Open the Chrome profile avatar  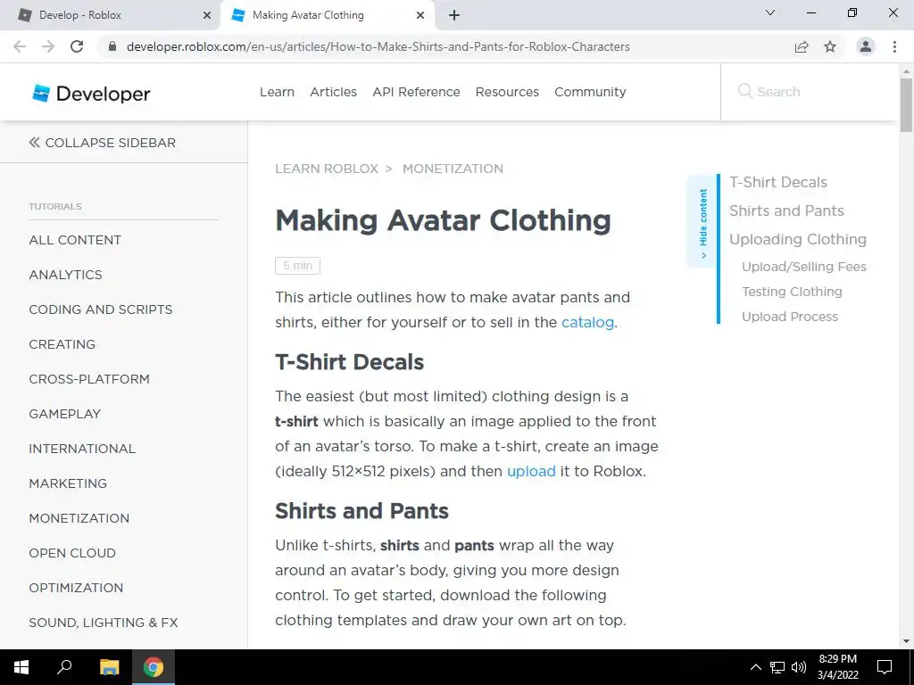click(866, 46)
